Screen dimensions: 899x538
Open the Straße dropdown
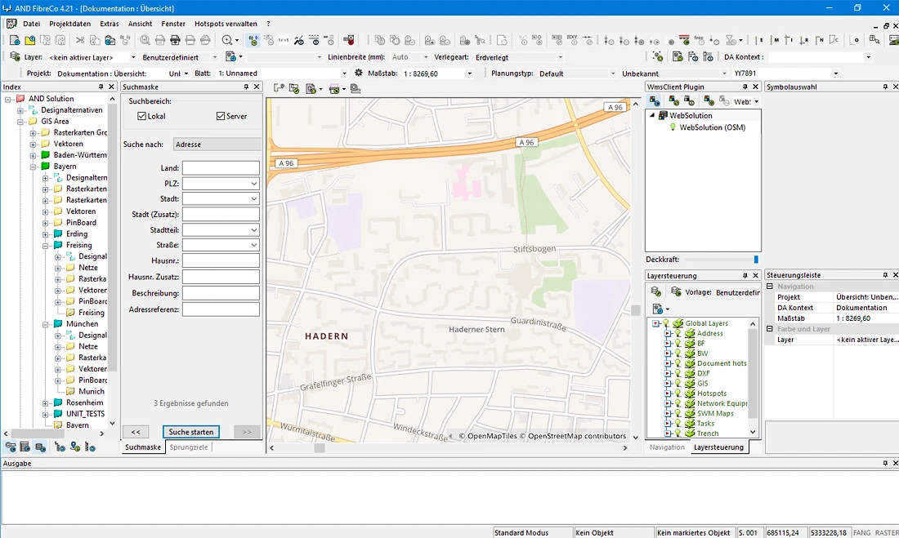(x=253, y=245)
